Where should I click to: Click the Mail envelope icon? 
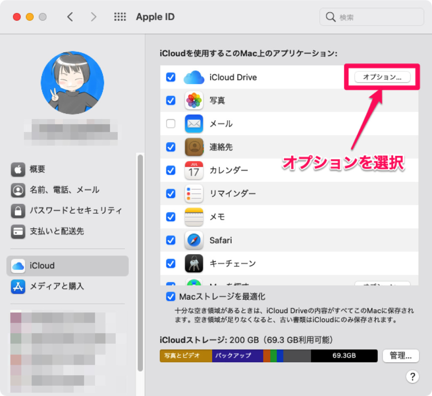tap(194, 124)
